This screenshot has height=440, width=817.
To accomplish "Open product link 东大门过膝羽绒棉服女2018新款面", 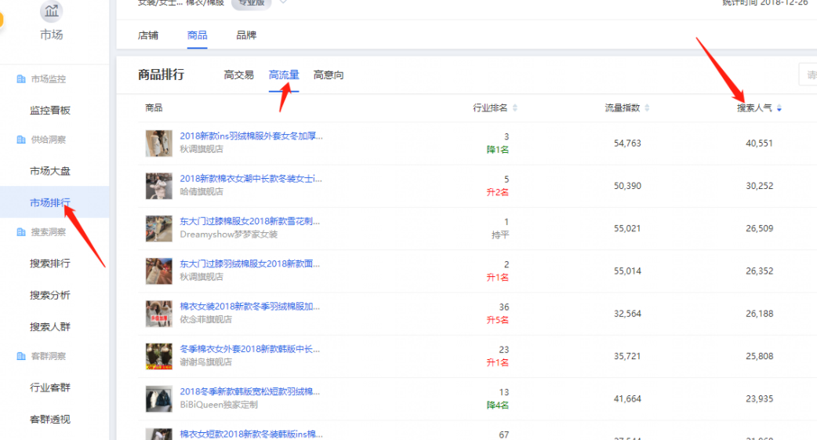I will click(250, 264).
